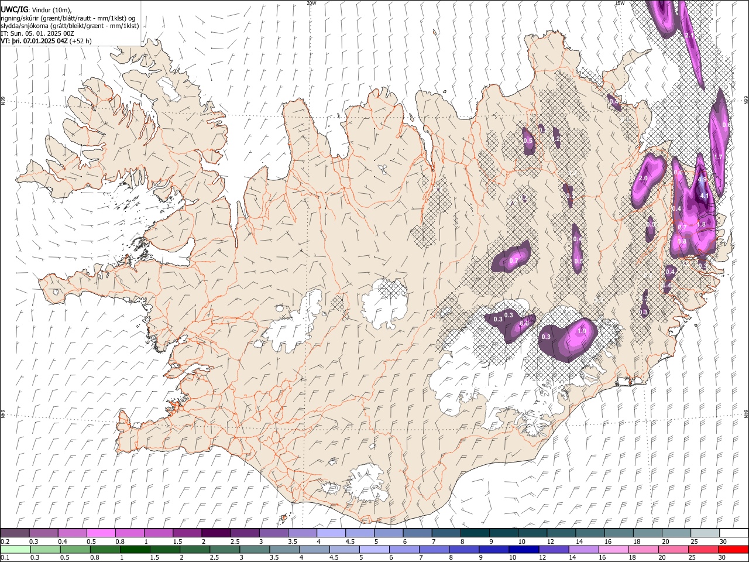Select the deep navy blue swatch in the lower legend
Screen dimensions: 749x562
click(x=523, y=549)
